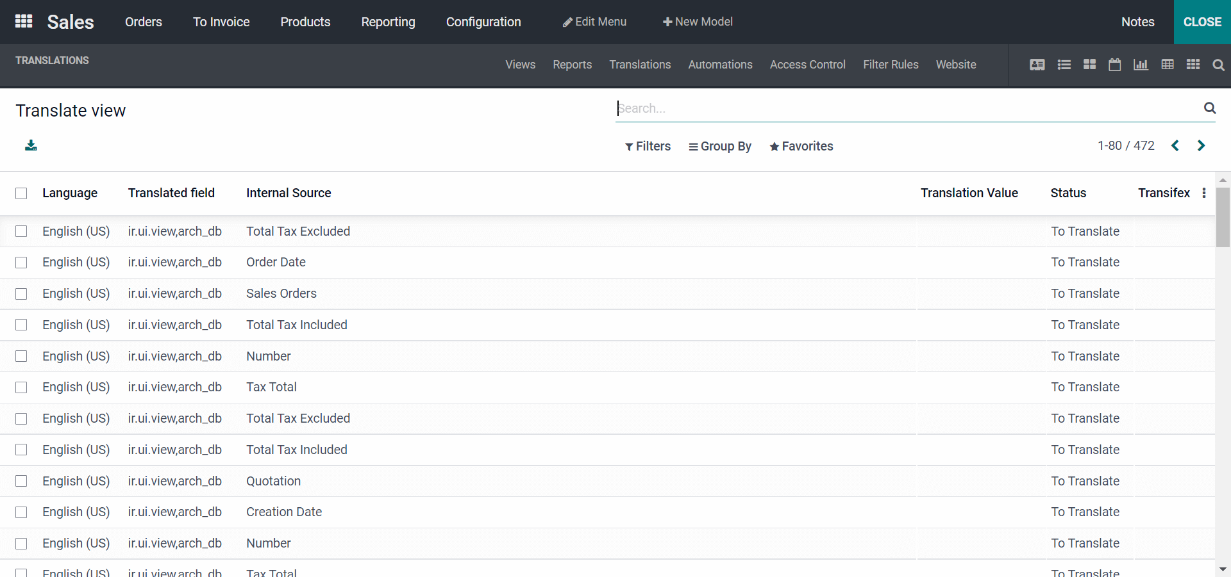Go to next page of records
Screen dimensions: 1231x577
(1202, 145)
